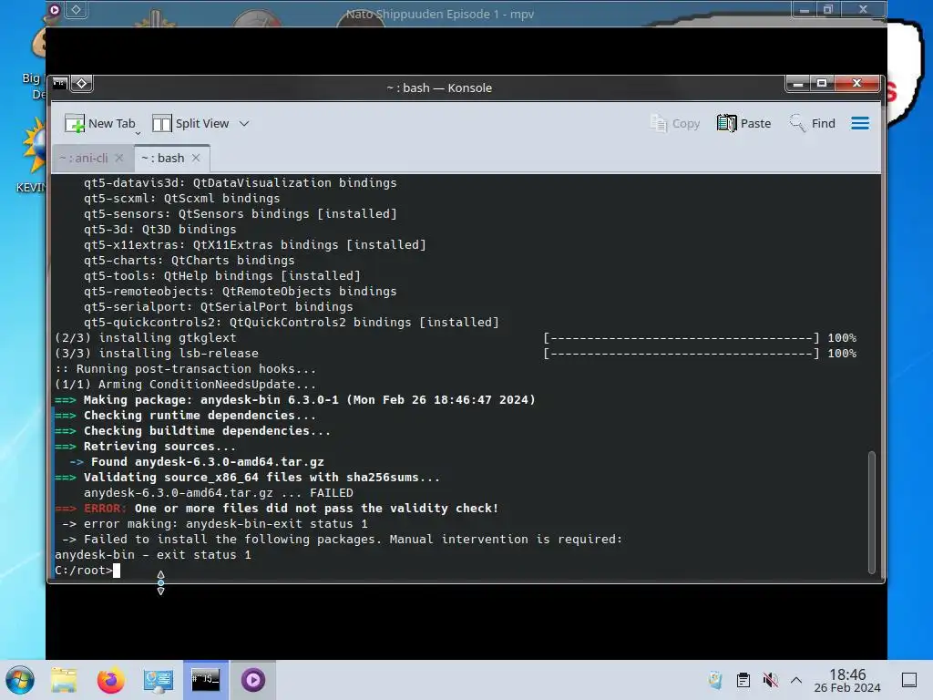Select the bash tab
933x700 pixels.
[x=162, y=158]
